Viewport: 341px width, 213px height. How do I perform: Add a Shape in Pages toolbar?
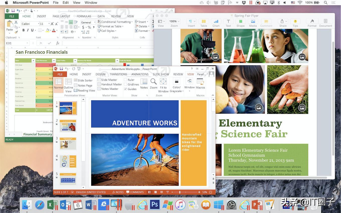pos(240,23)
